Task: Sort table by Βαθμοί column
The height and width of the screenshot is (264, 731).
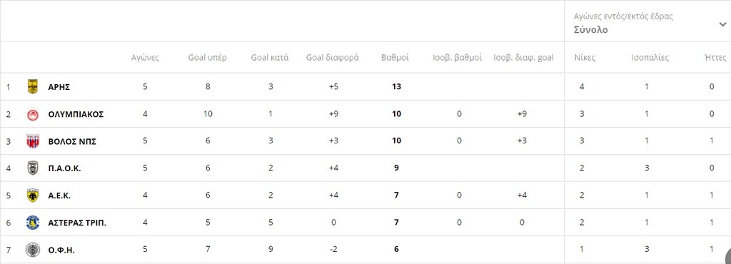Action: pyautogui.click(x=395, y=58)
